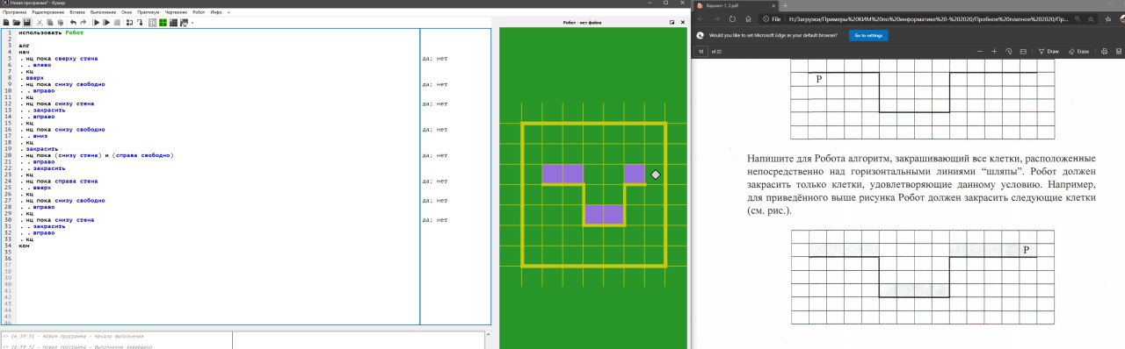Expand the toolbar overflow dropdown arrow
Image resolution: width=1125 pixels, height=349 pixels.
(192, 23)
